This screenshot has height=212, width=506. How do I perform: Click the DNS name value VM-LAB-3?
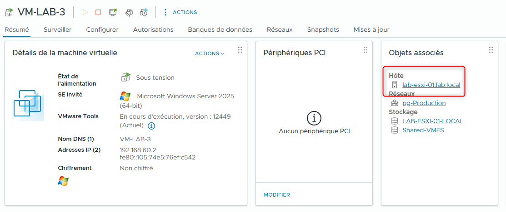pyautogui.click(x=135, y=140)
